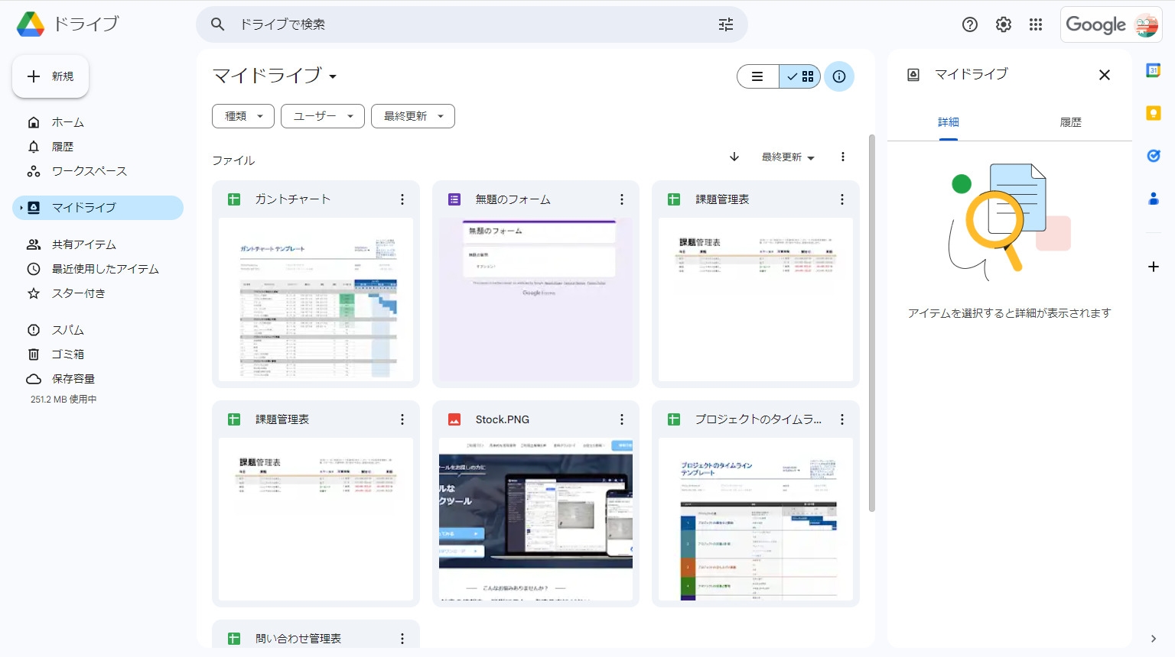Viewport: 1175px width, 657px height.
Task: Open the Google Keep side panel
Action: click(1154, 113)
